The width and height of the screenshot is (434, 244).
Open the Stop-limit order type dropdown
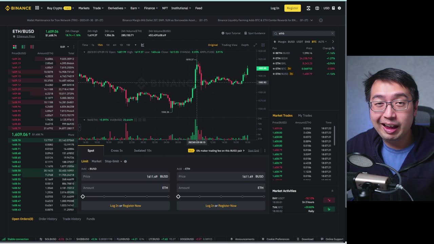[x=113, y=161]
